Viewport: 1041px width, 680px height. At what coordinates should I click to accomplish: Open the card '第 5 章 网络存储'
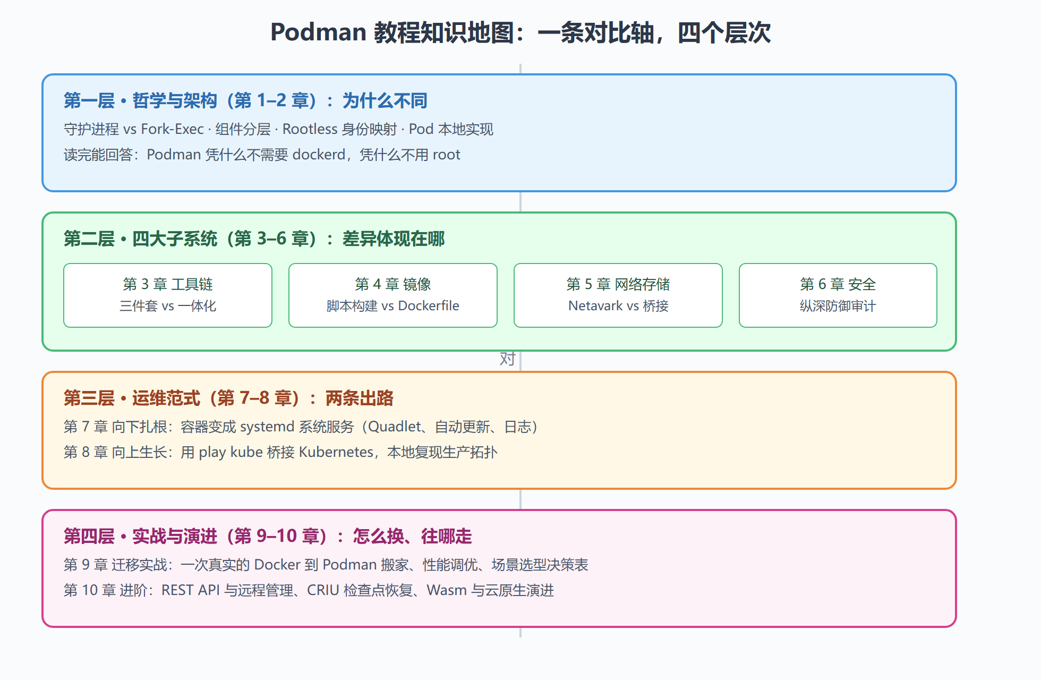pos(618,295)
